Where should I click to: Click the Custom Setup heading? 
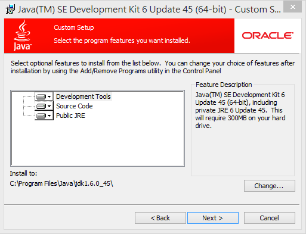(74, 27)
